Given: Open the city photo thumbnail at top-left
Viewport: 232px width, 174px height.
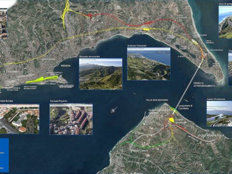Looking at the screenshot, I should (3, 24).
